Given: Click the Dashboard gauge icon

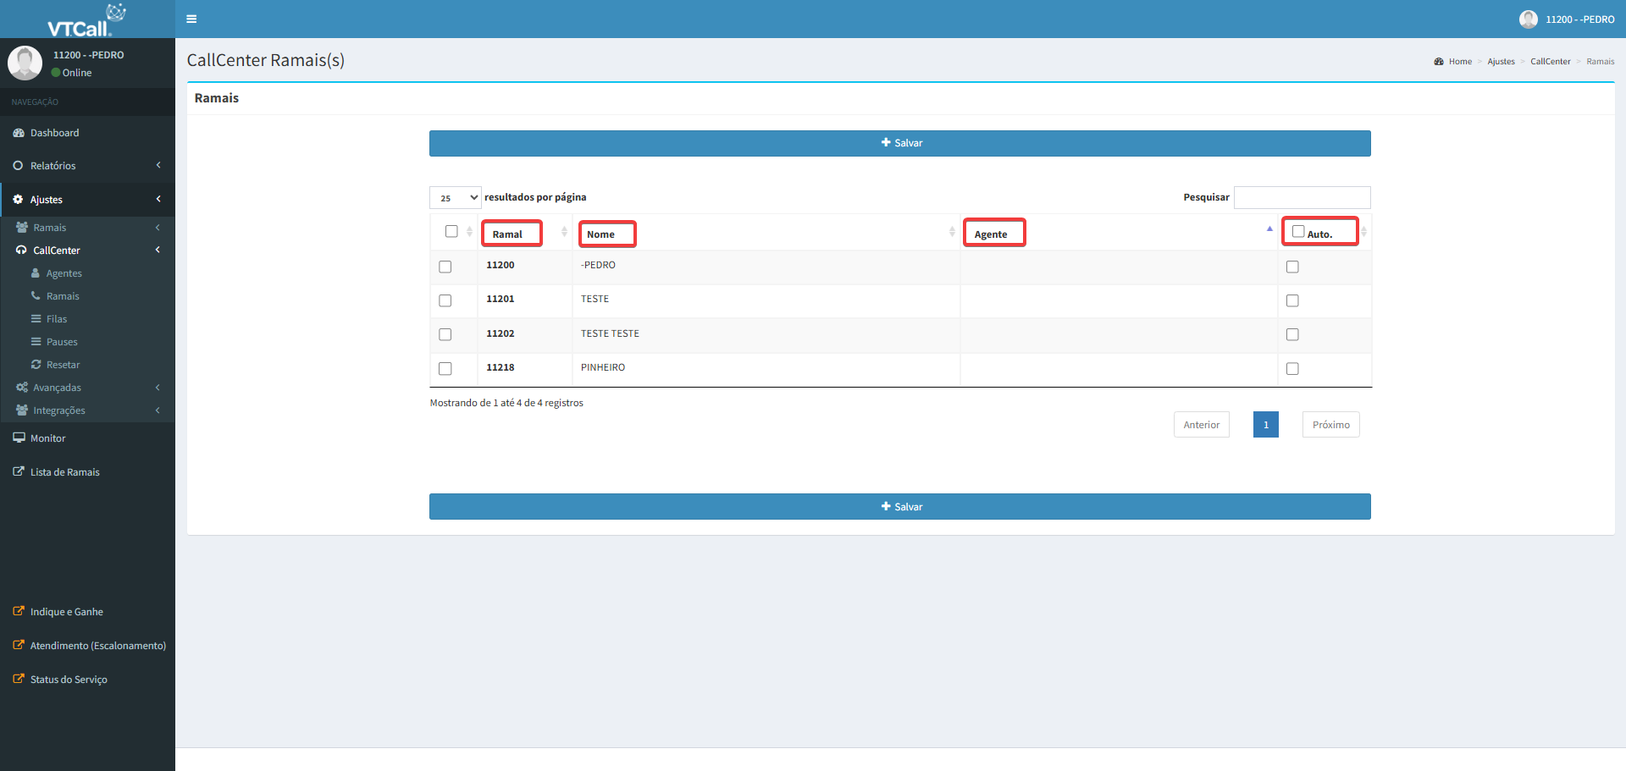Looking at the screenshot, I should click(x=19, y=133).
